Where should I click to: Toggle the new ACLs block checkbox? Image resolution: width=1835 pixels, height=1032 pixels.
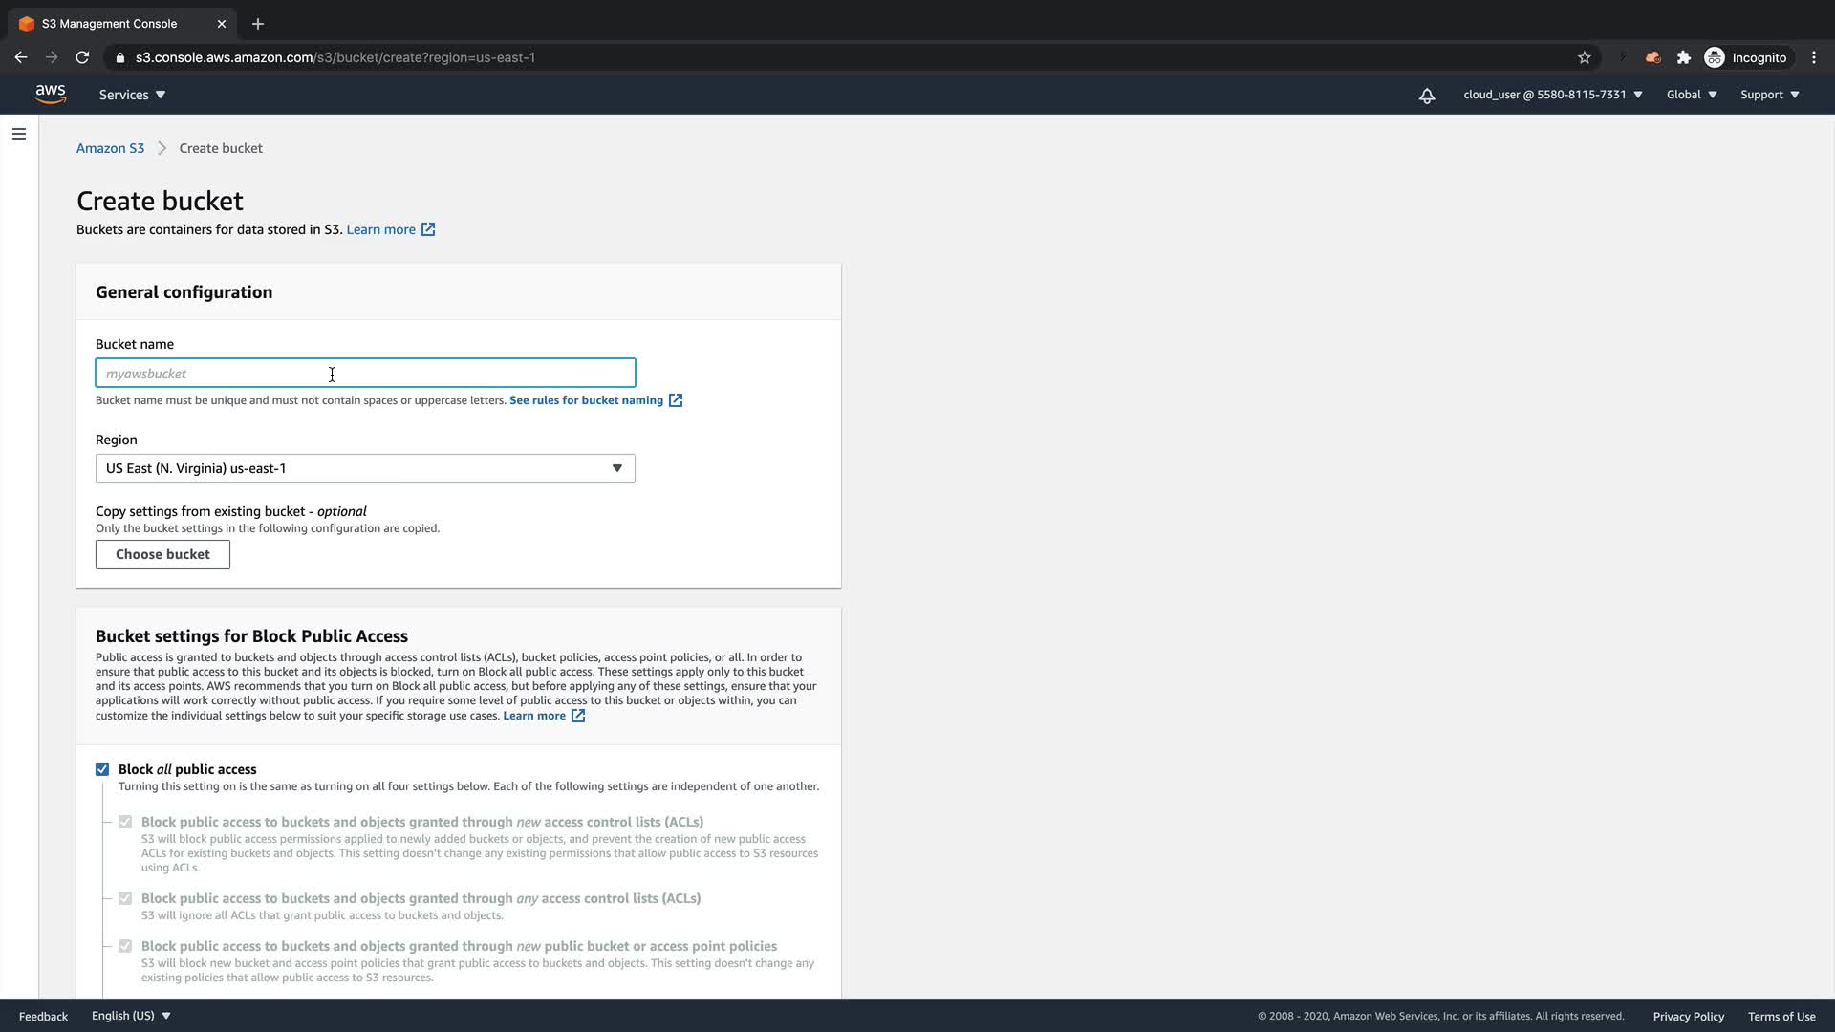[125, 822]
